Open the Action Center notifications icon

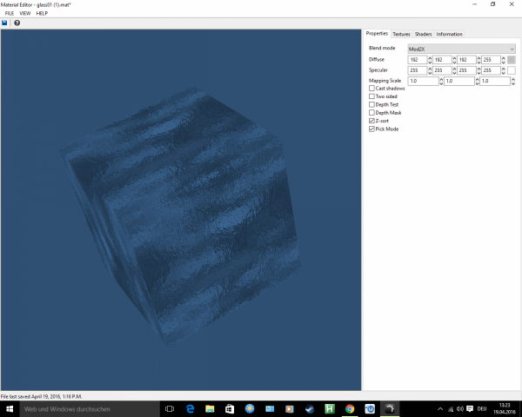coord(470,409)
